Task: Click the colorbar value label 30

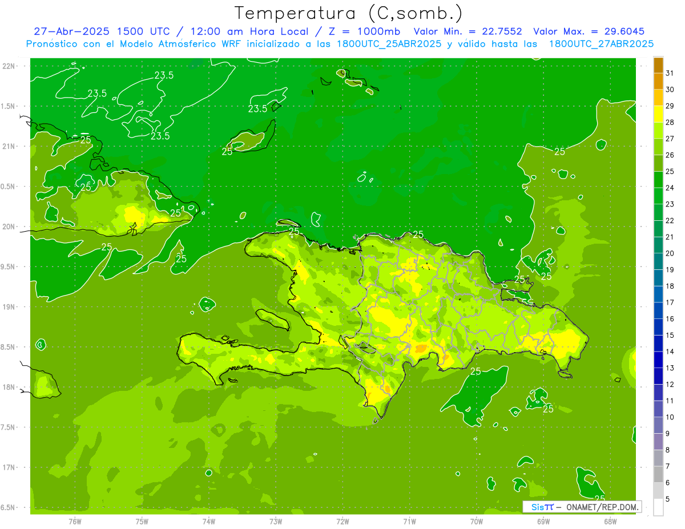Action: (x=670, y=90)
